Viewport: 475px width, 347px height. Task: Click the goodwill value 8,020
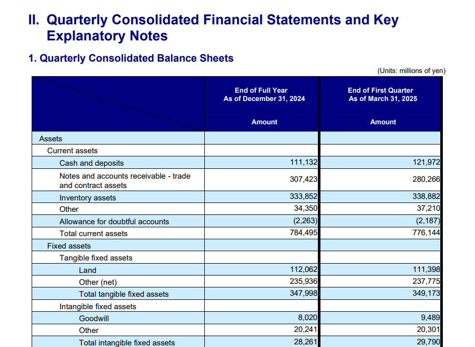coord(308,317)
